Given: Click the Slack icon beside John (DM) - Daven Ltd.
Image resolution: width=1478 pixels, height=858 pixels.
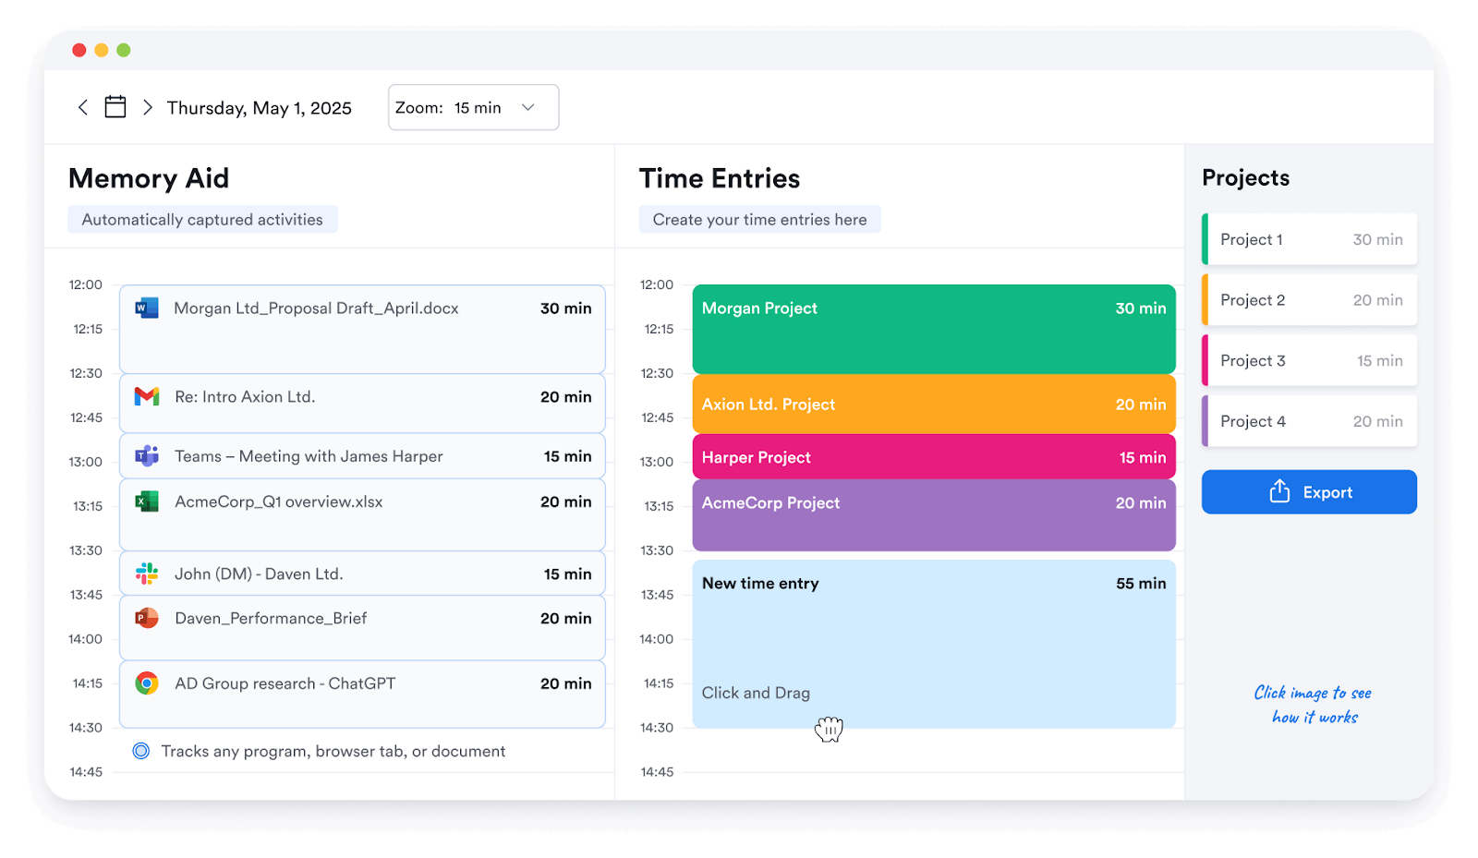Looking at the screenshot, I should coord(147,573).
